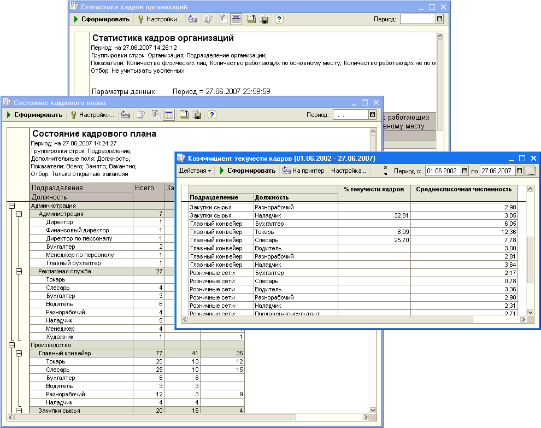Image resolution: width=541 pixels, height=428 pixels.
Task: Click print icon in Статистика кадров организаций toolbar
Action: tap(193, 19)
